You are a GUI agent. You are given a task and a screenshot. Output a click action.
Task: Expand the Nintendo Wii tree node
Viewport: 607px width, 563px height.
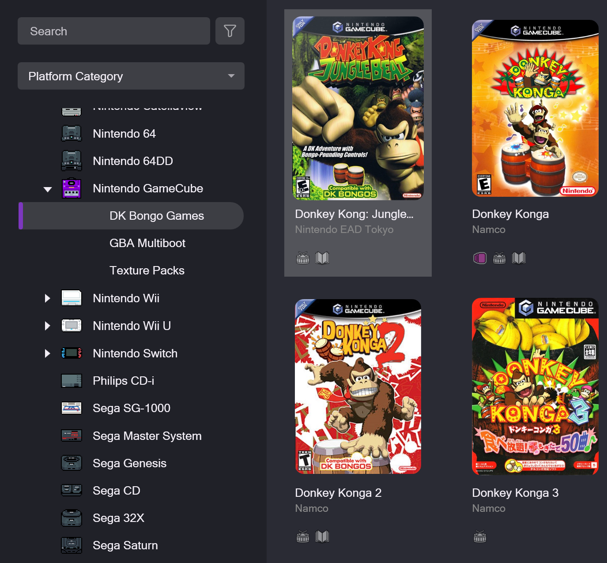(47, 298)
